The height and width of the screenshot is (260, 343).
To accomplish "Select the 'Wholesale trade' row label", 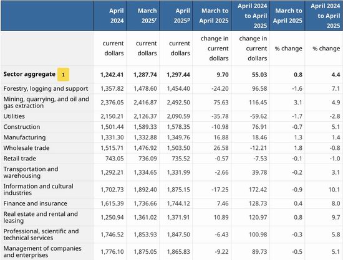I will (26, 148).
